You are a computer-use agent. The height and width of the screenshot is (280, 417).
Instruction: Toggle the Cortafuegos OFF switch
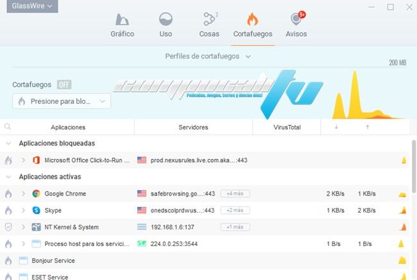point(64,85)
